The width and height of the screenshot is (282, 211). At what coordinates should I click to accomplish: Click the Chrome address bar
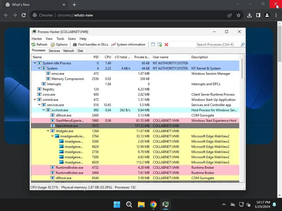pyautogui.click(x=137, y=15)
